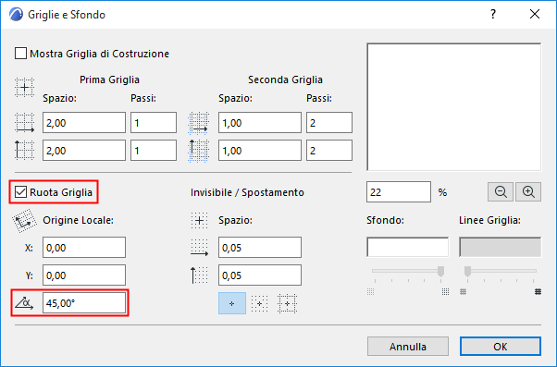Screen dimensions: 557x367
Task: Click the rotation angle alpha icon
Action: [x=24, y=303]
